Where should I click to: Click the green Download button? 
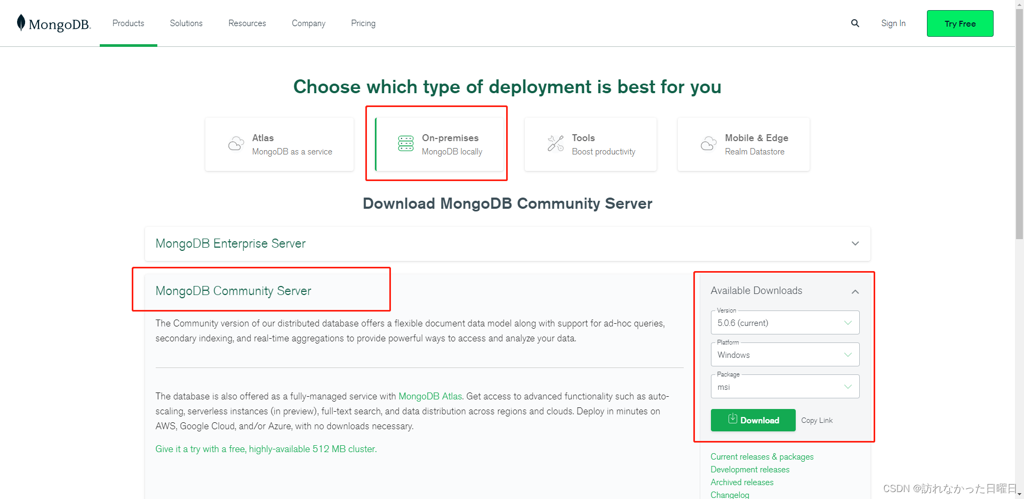pos(753,420)
